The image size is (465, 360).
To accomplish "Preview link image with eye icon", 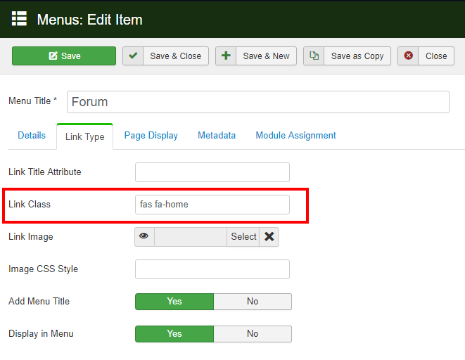I will (144, 237).
